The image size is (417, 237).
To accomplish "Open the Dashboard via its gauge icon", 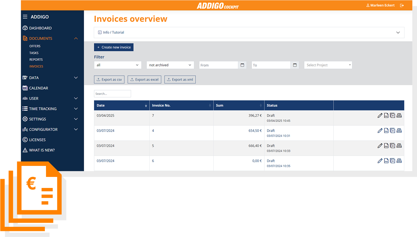I will point(25,28).
